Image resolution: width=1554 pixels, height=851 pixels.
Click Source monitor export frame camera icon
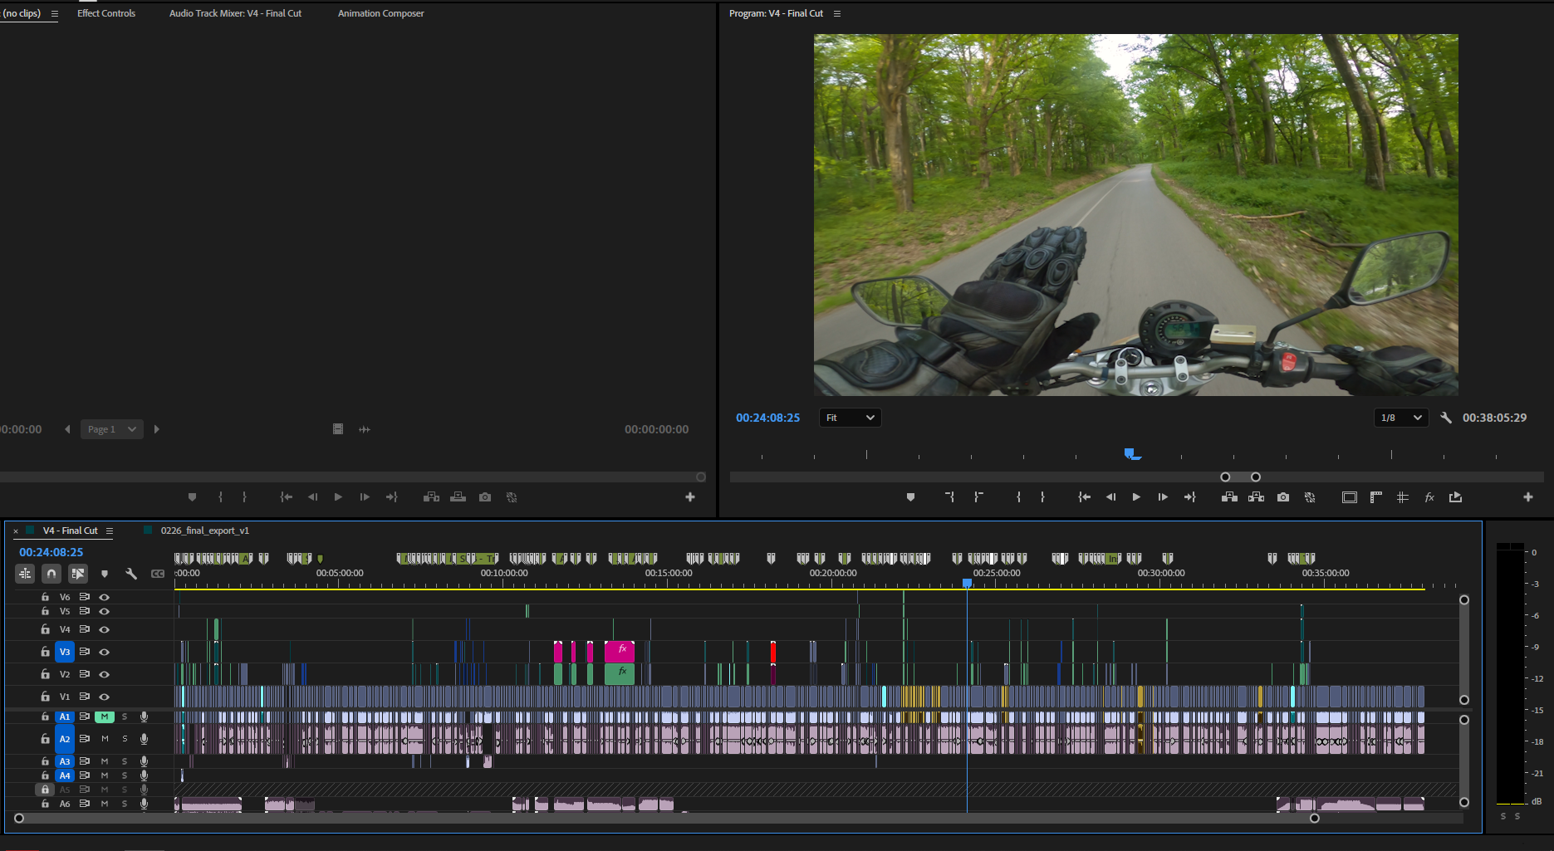coord(485,497)
